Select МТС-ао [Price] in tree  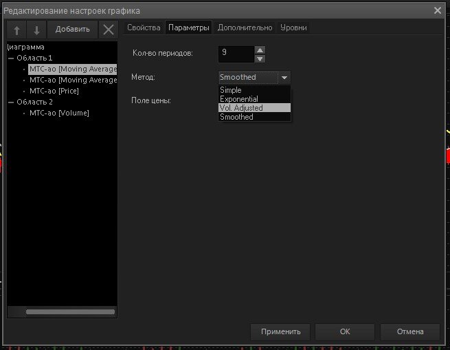[x=54, y=91]
